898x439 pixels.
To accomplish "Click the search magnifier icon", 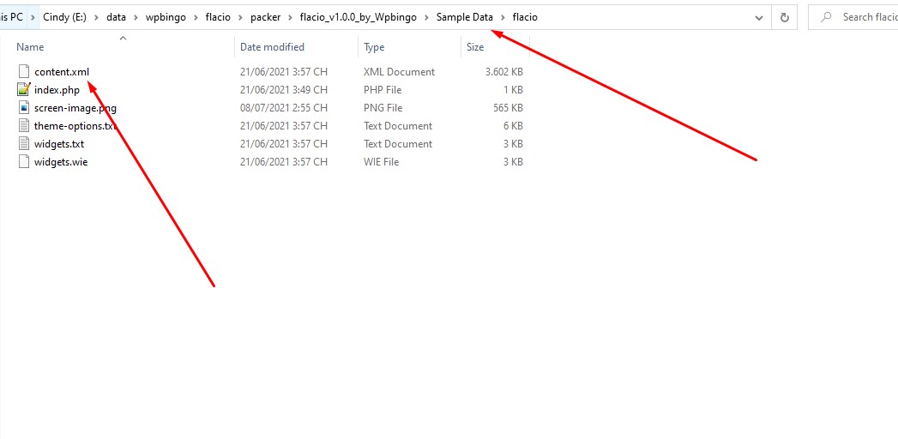I will coord(826,17).
